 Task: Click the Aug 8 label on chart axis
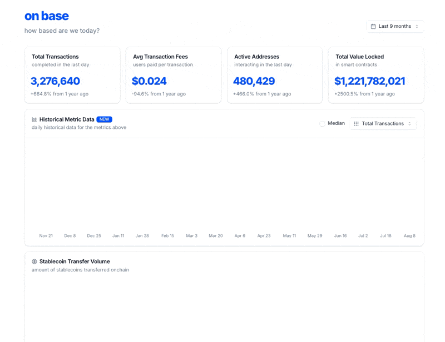[x=409, y=236]
